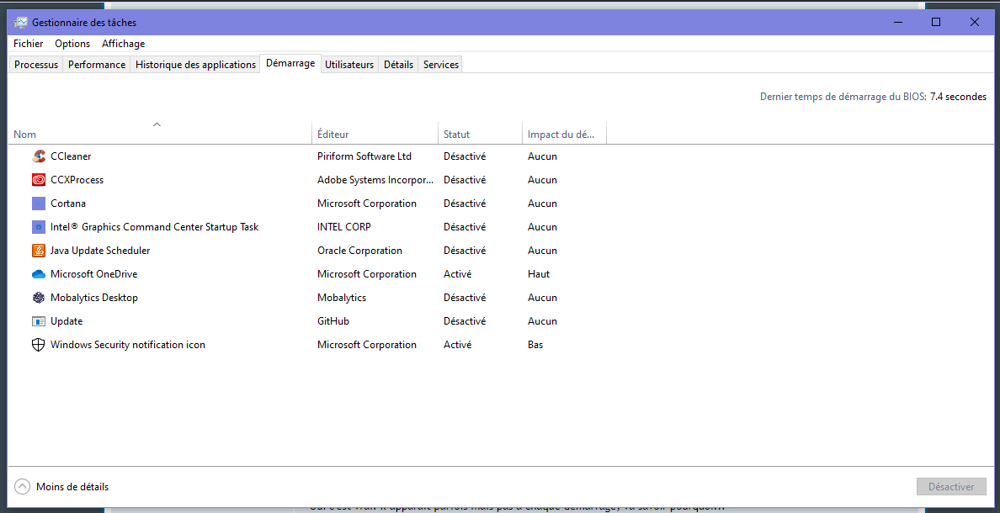Open Historique des applications tab
This screenshot has width=1000, height=513.
pyautogui.click(x=196, y=65)
